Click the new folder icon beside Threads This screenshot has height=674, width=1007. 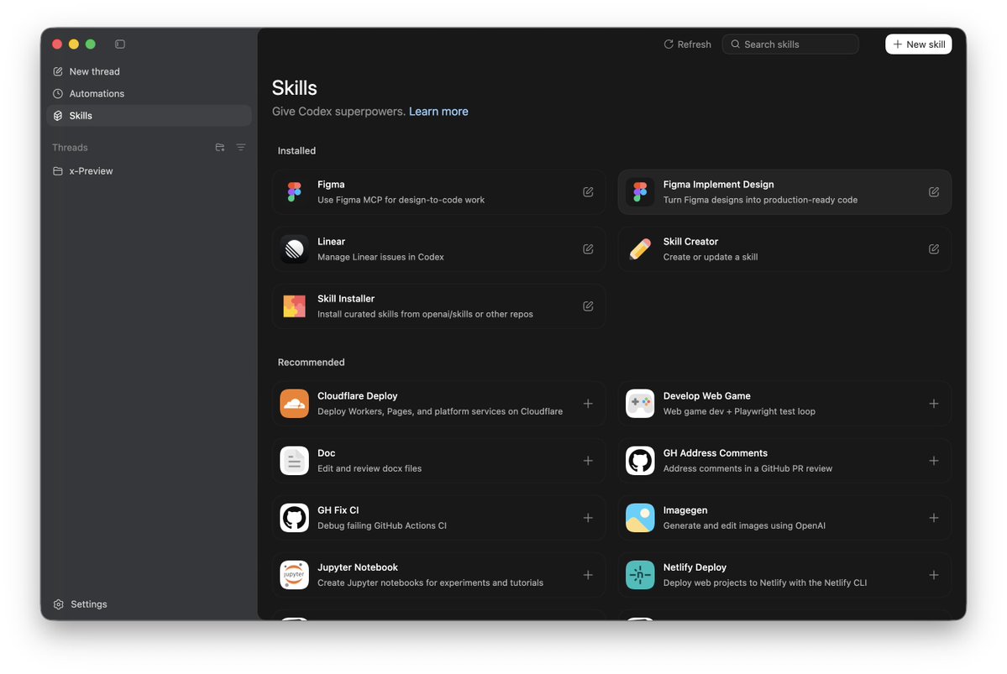click(x=220, y=147)
